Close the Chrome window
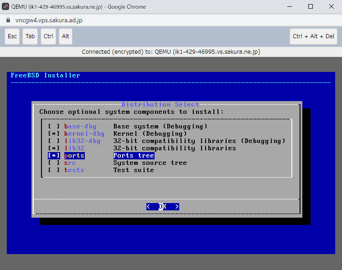 pos(332,6)
